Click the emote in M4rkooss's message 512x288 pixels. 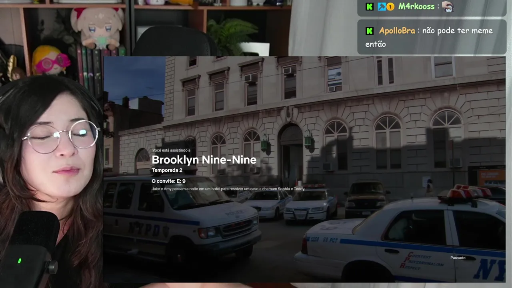(x=448, y=6)
